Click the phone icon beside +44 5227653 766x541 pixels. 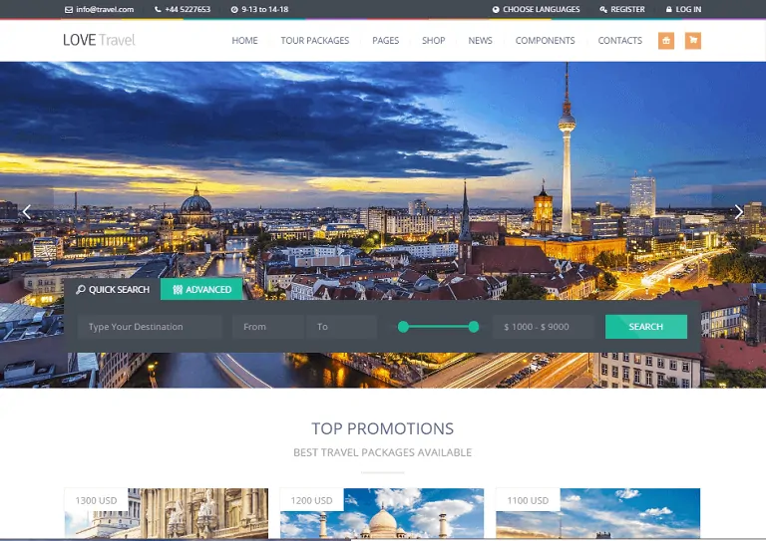pyautogui.click(x=158, y=9)
